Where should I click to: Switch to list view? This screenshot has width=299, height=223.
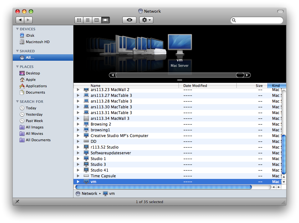coord(88,20)
